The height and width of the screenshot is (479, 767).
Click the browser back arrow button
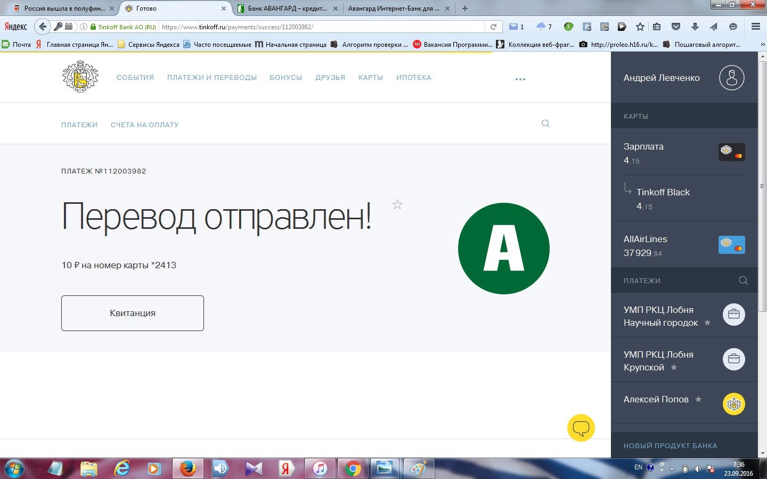point(43,27)
